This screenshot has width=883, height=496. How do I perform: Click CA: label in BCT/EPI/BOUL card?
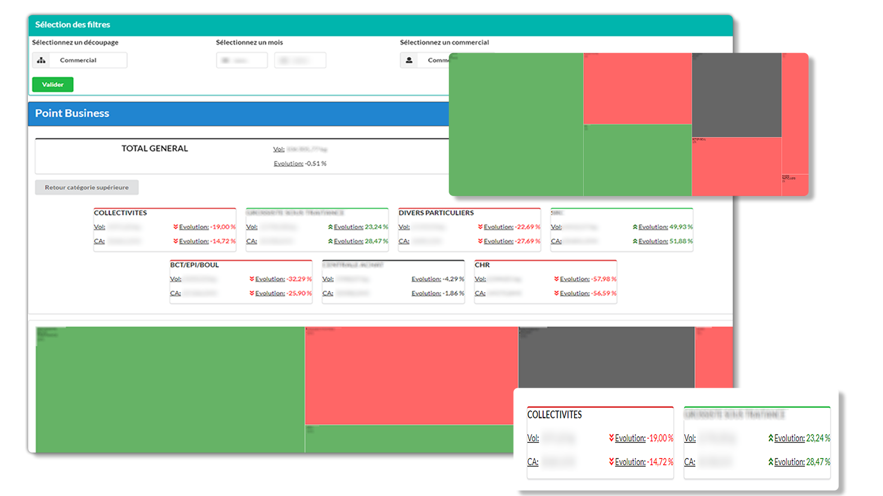[x=175, y=293]
